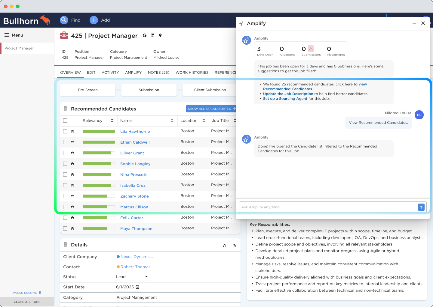Click the Google search icon beside title
The width and height of the screenshot is (433, 307).
point(145,35)
